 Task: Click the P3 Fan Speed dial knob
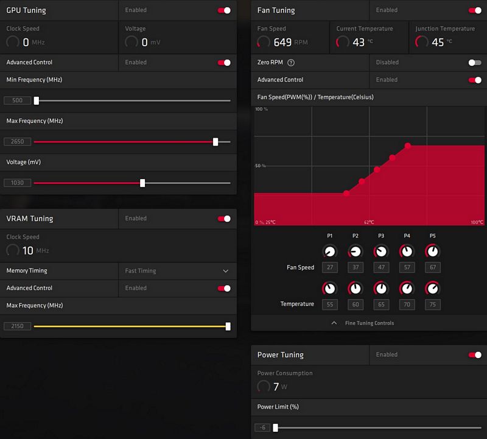(381, 251)
